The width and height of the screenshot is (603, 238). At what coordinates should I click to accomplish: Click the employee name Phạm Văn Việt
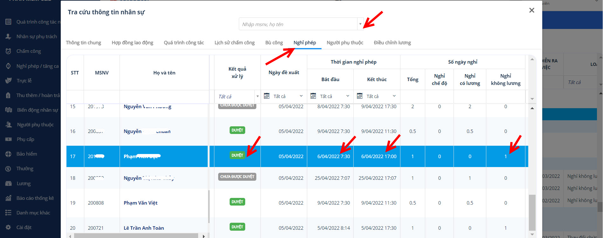coord(141,203)
